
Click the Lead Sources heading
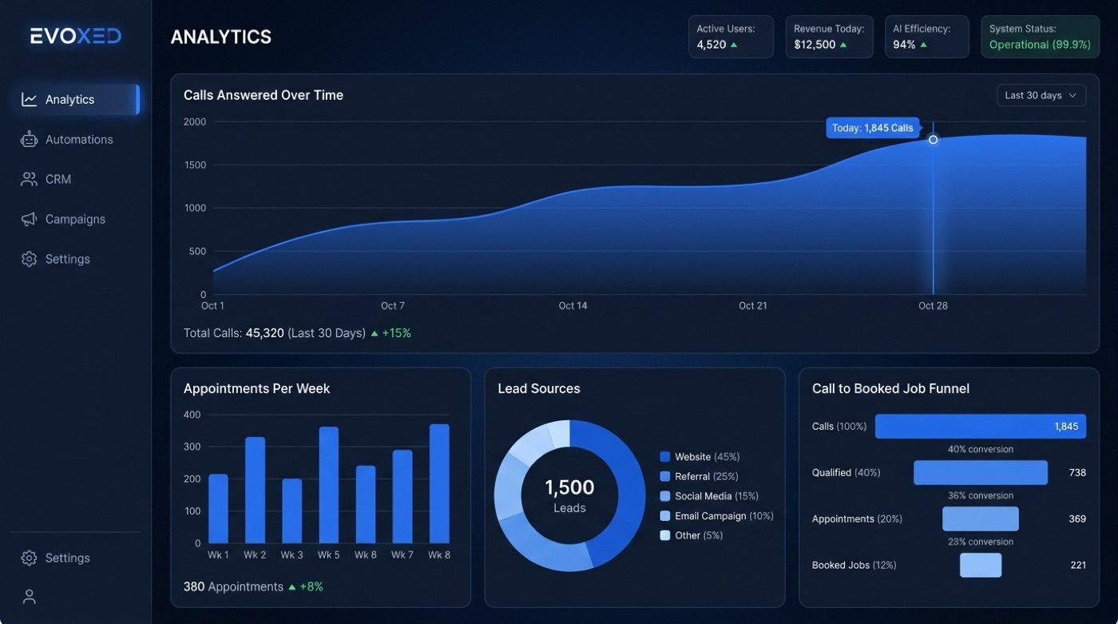click(539, 388)
